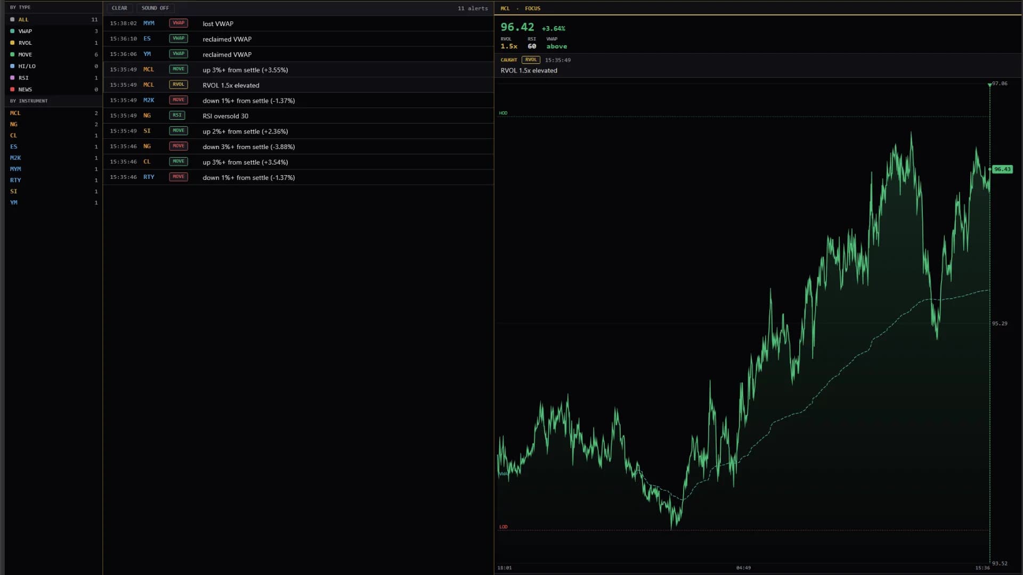Select CL in the instrument list

click(x=53, y=135)
